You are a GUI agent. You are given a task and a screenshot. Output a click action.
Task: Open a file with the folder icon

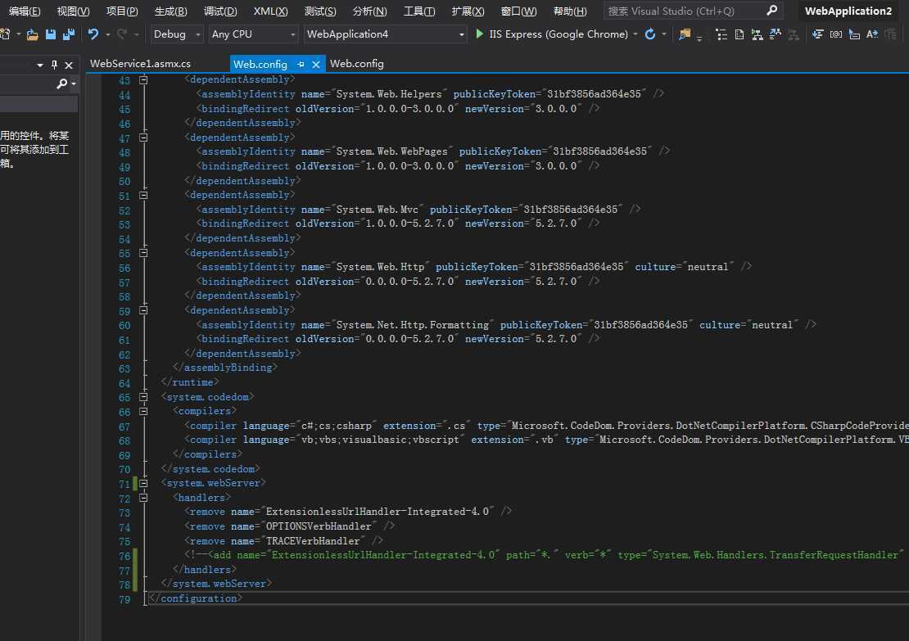[33, 34]
